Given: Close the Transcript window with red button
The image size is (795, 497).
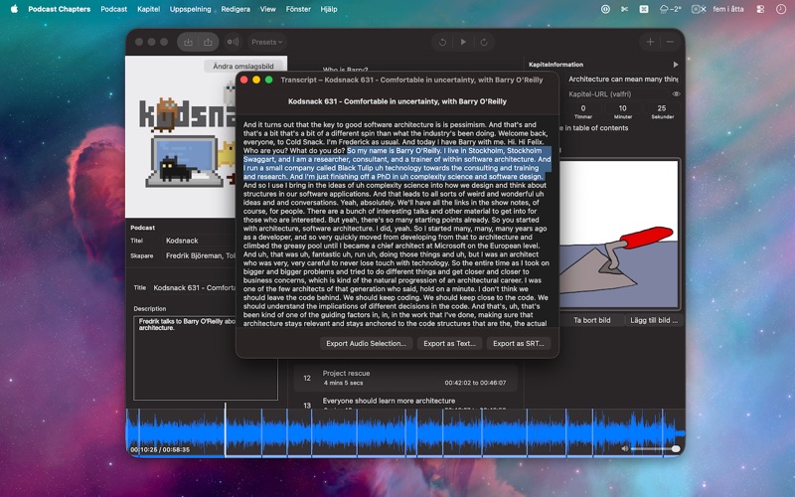Looking at the screenshot, I should click(243, 80).
